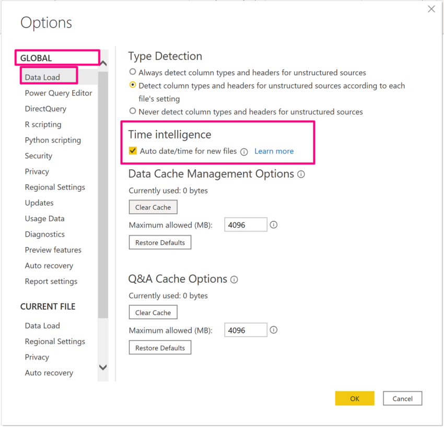Click info icon next to Data Cache maximum allowed
Viewport: 444px width, 428px height.
pos(274,225)
